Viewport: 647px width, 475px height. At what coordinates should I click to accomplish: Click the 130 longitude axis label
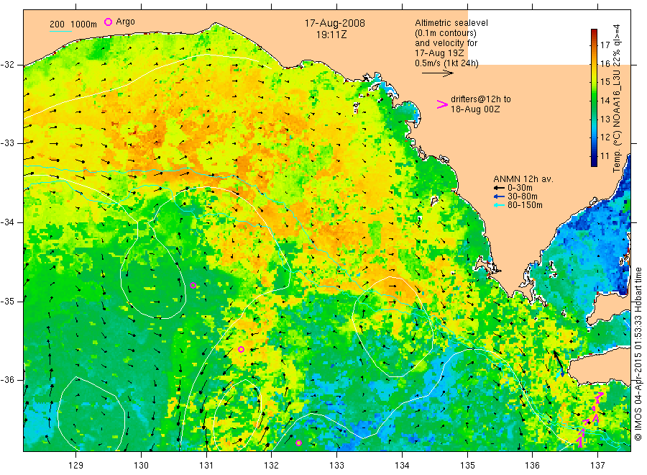[141, 466]
